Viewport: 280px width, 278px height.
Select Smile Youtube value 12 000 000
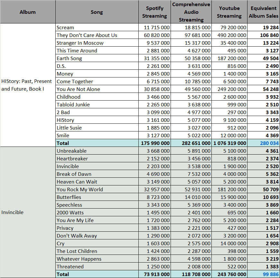pyautogui.click(x=229, y=135)
